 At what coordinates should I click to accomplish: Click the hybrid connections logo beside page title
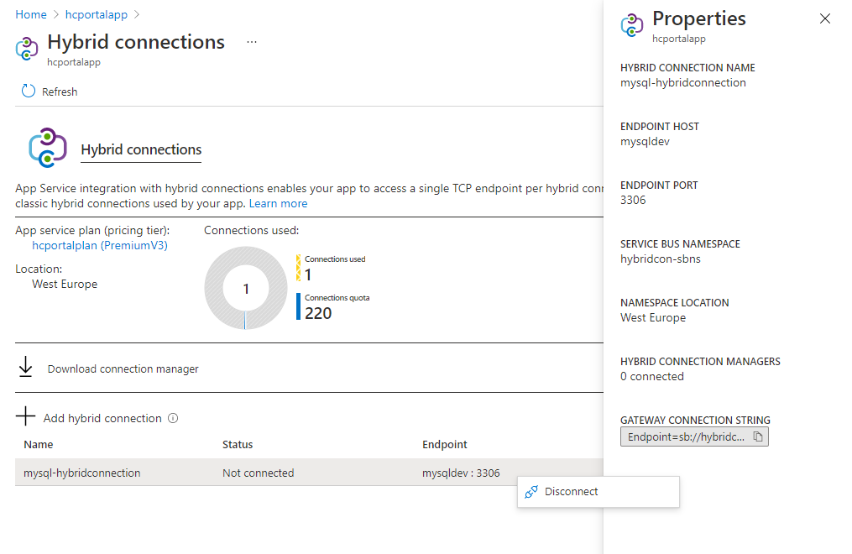tap(27, 49)
